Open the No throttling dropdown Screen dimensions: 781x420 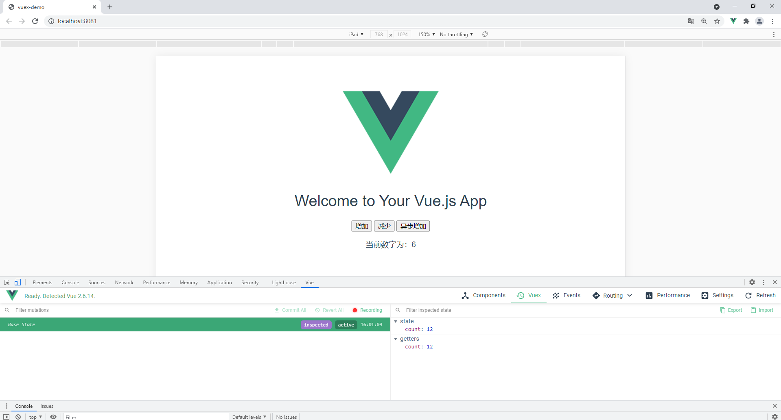coord(456,35)
